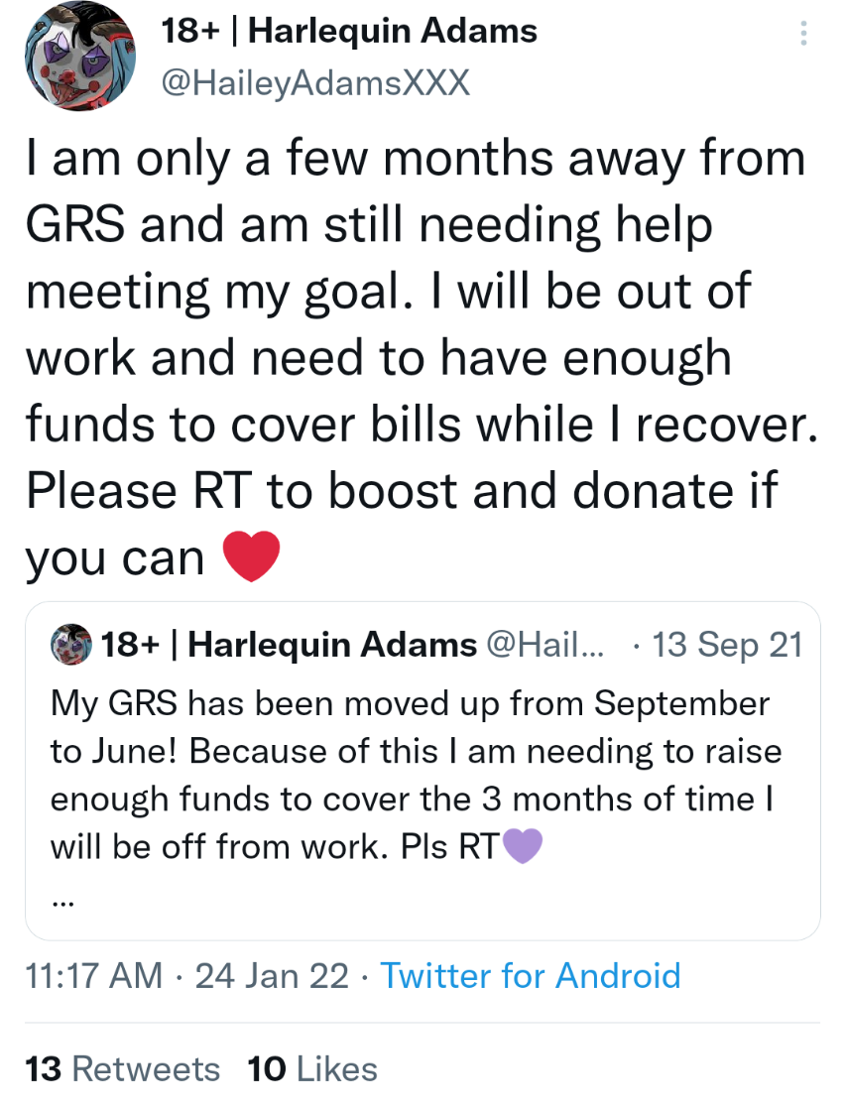Image resolution: width=846 pixels, height=1109 pixels.
Task: Tap the 24 Jan 22 tweet date
Action: (x=272, y=976)
